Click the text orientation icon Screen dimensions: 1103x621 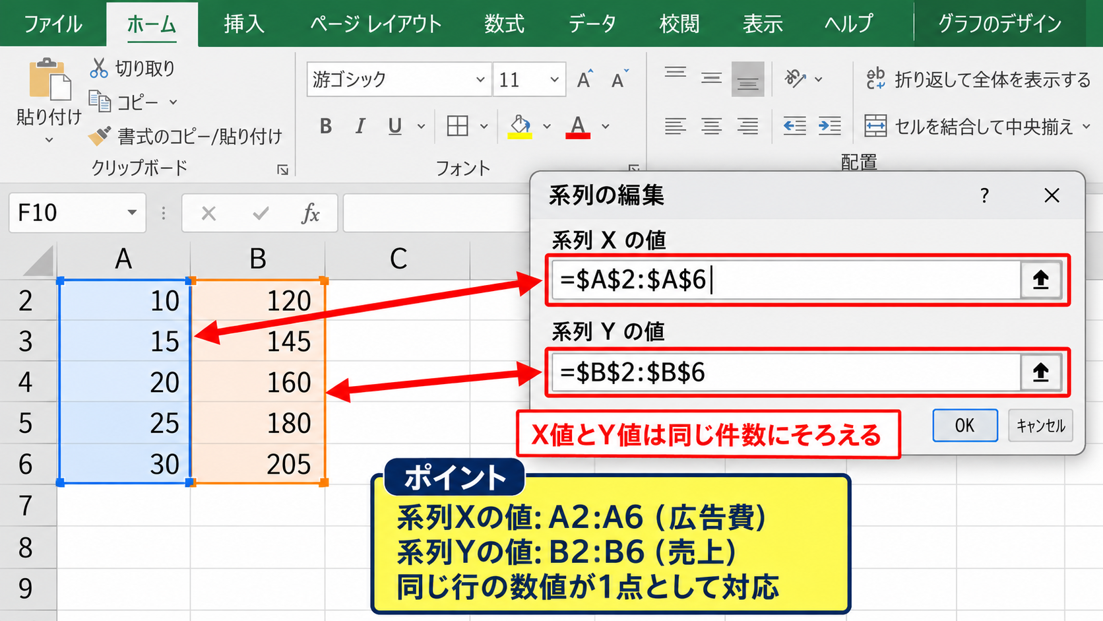pos(795,79)
